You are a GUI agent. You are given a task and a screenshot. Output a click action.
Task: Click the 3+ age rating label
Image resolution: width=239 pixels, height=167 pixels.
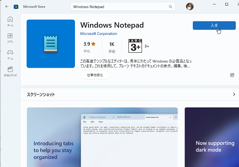[147, 46]
